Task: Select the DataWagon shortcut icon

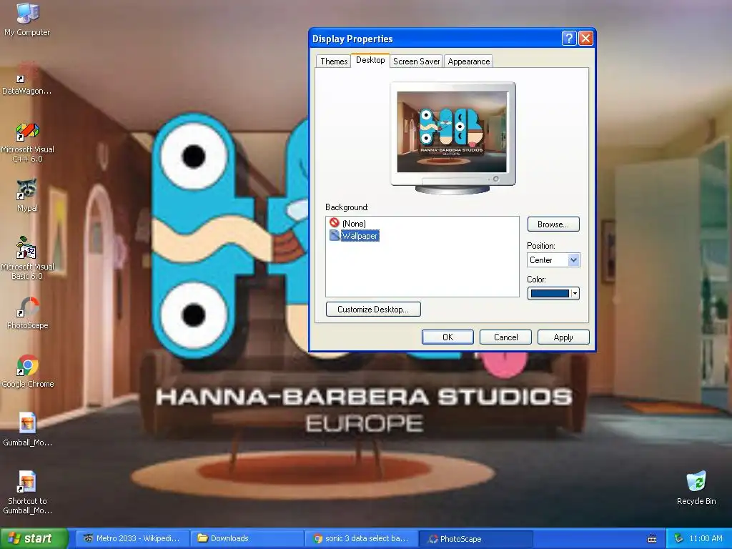Action: pyautogui.click(x=27, y=79)
